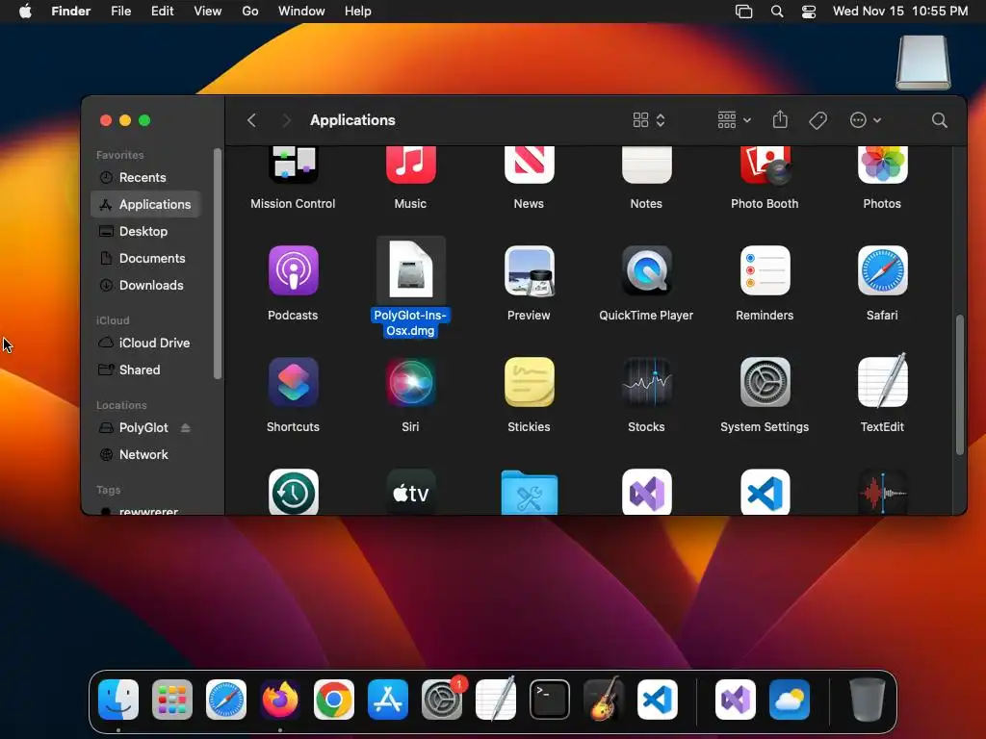Viewport: 986px width, 739px height.
Task: Open Downloads in the sidebar
Action: [146, 285]
